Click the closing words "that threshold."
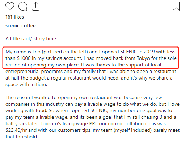Screen dimensions: 185x146 point(22,137)
